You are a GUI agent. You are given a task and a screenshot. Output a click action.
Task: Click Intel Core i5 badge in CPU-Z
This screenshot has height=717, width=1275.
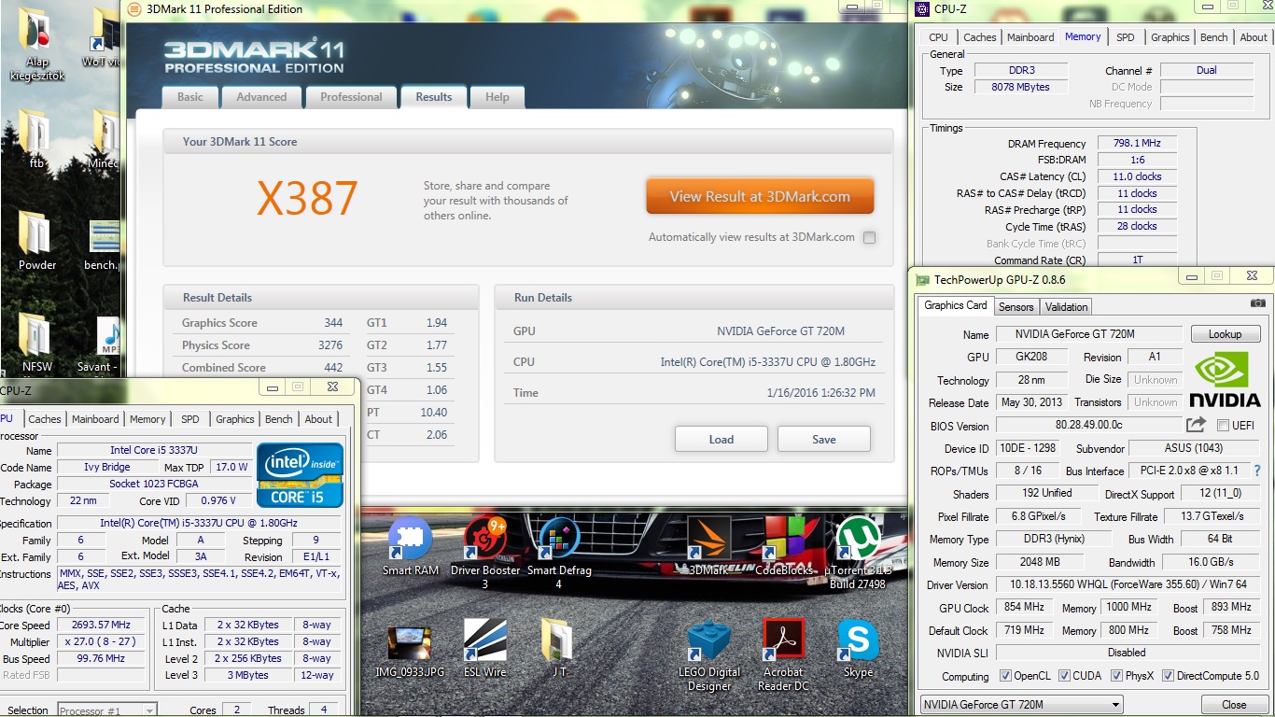pyautogui.click(x=300, y=475)
